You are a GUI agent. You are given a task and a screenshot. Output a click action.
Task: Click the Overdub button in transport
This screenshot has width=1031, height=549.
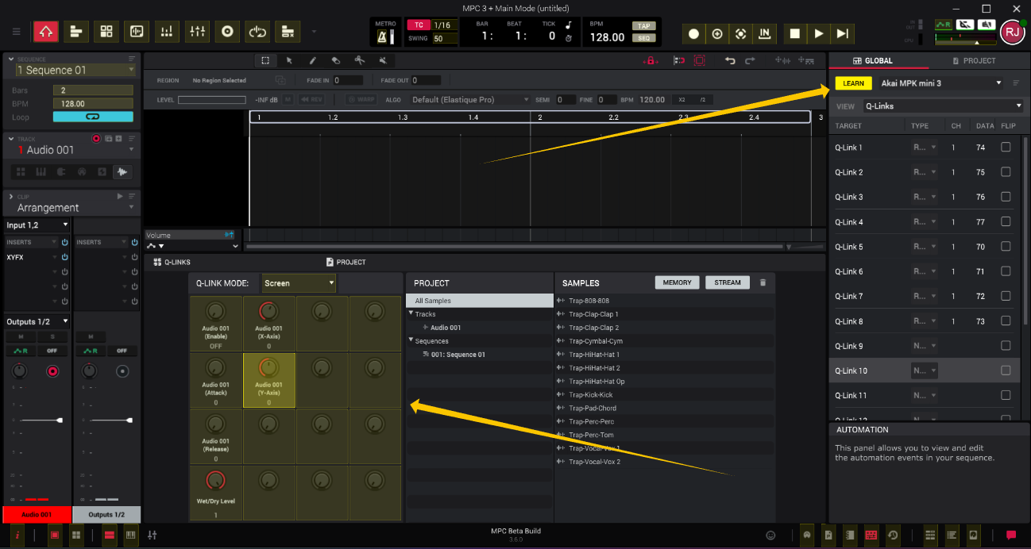(717, 33)
